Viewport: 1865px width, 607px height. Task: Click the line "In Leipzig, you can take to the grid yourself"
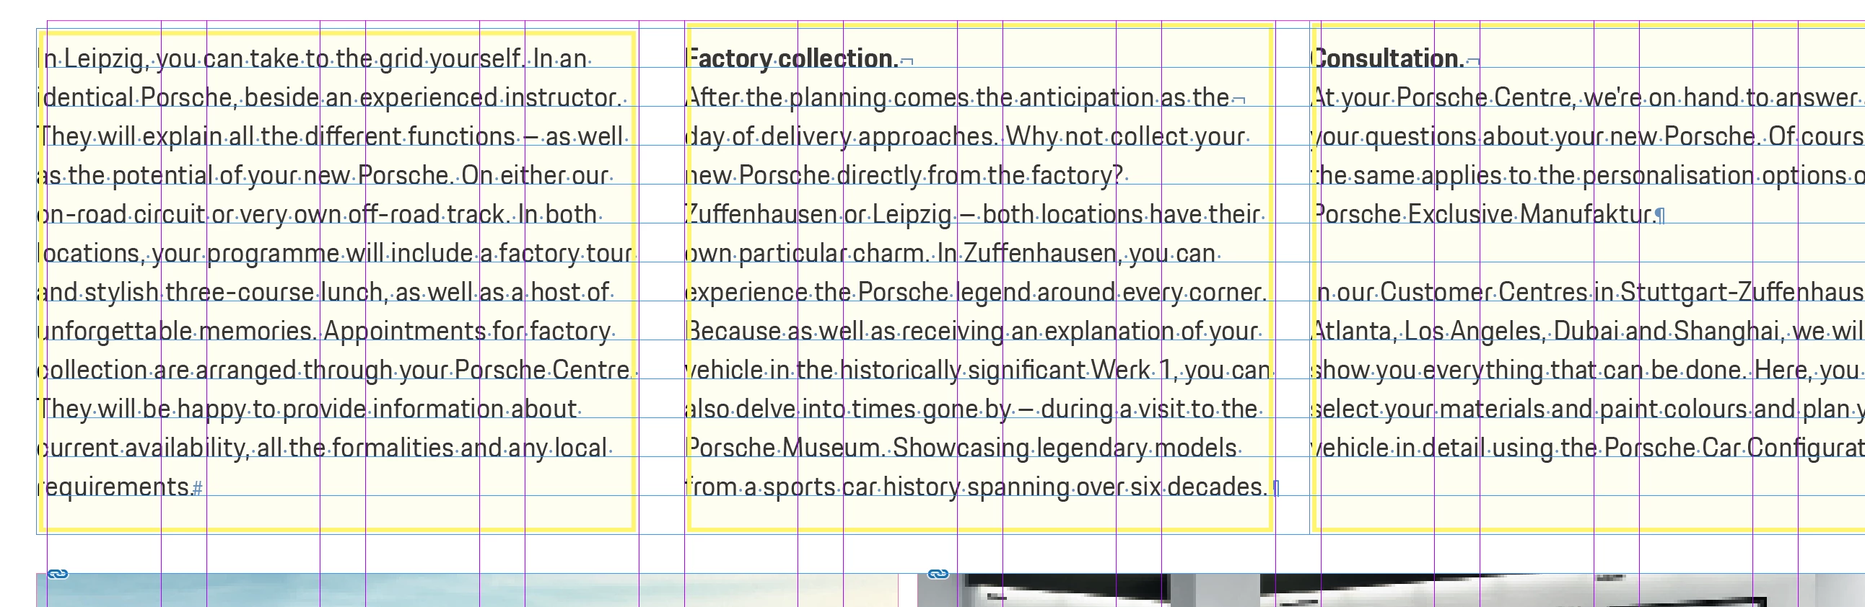[279, 58]
